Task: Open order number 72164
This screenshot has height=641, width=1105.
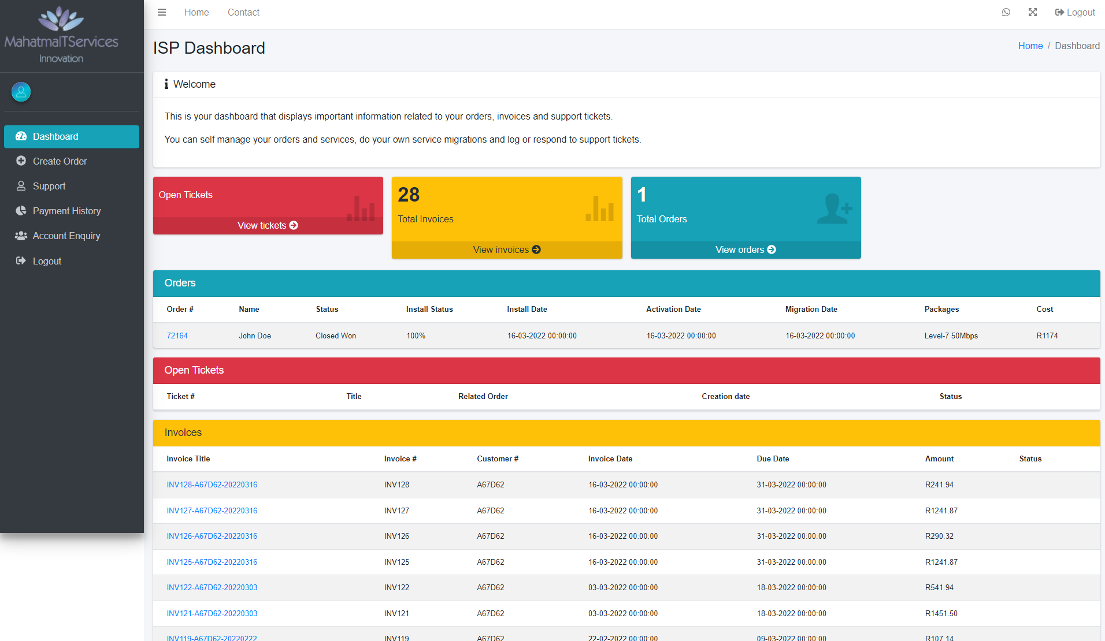Action: coord(177,336)
